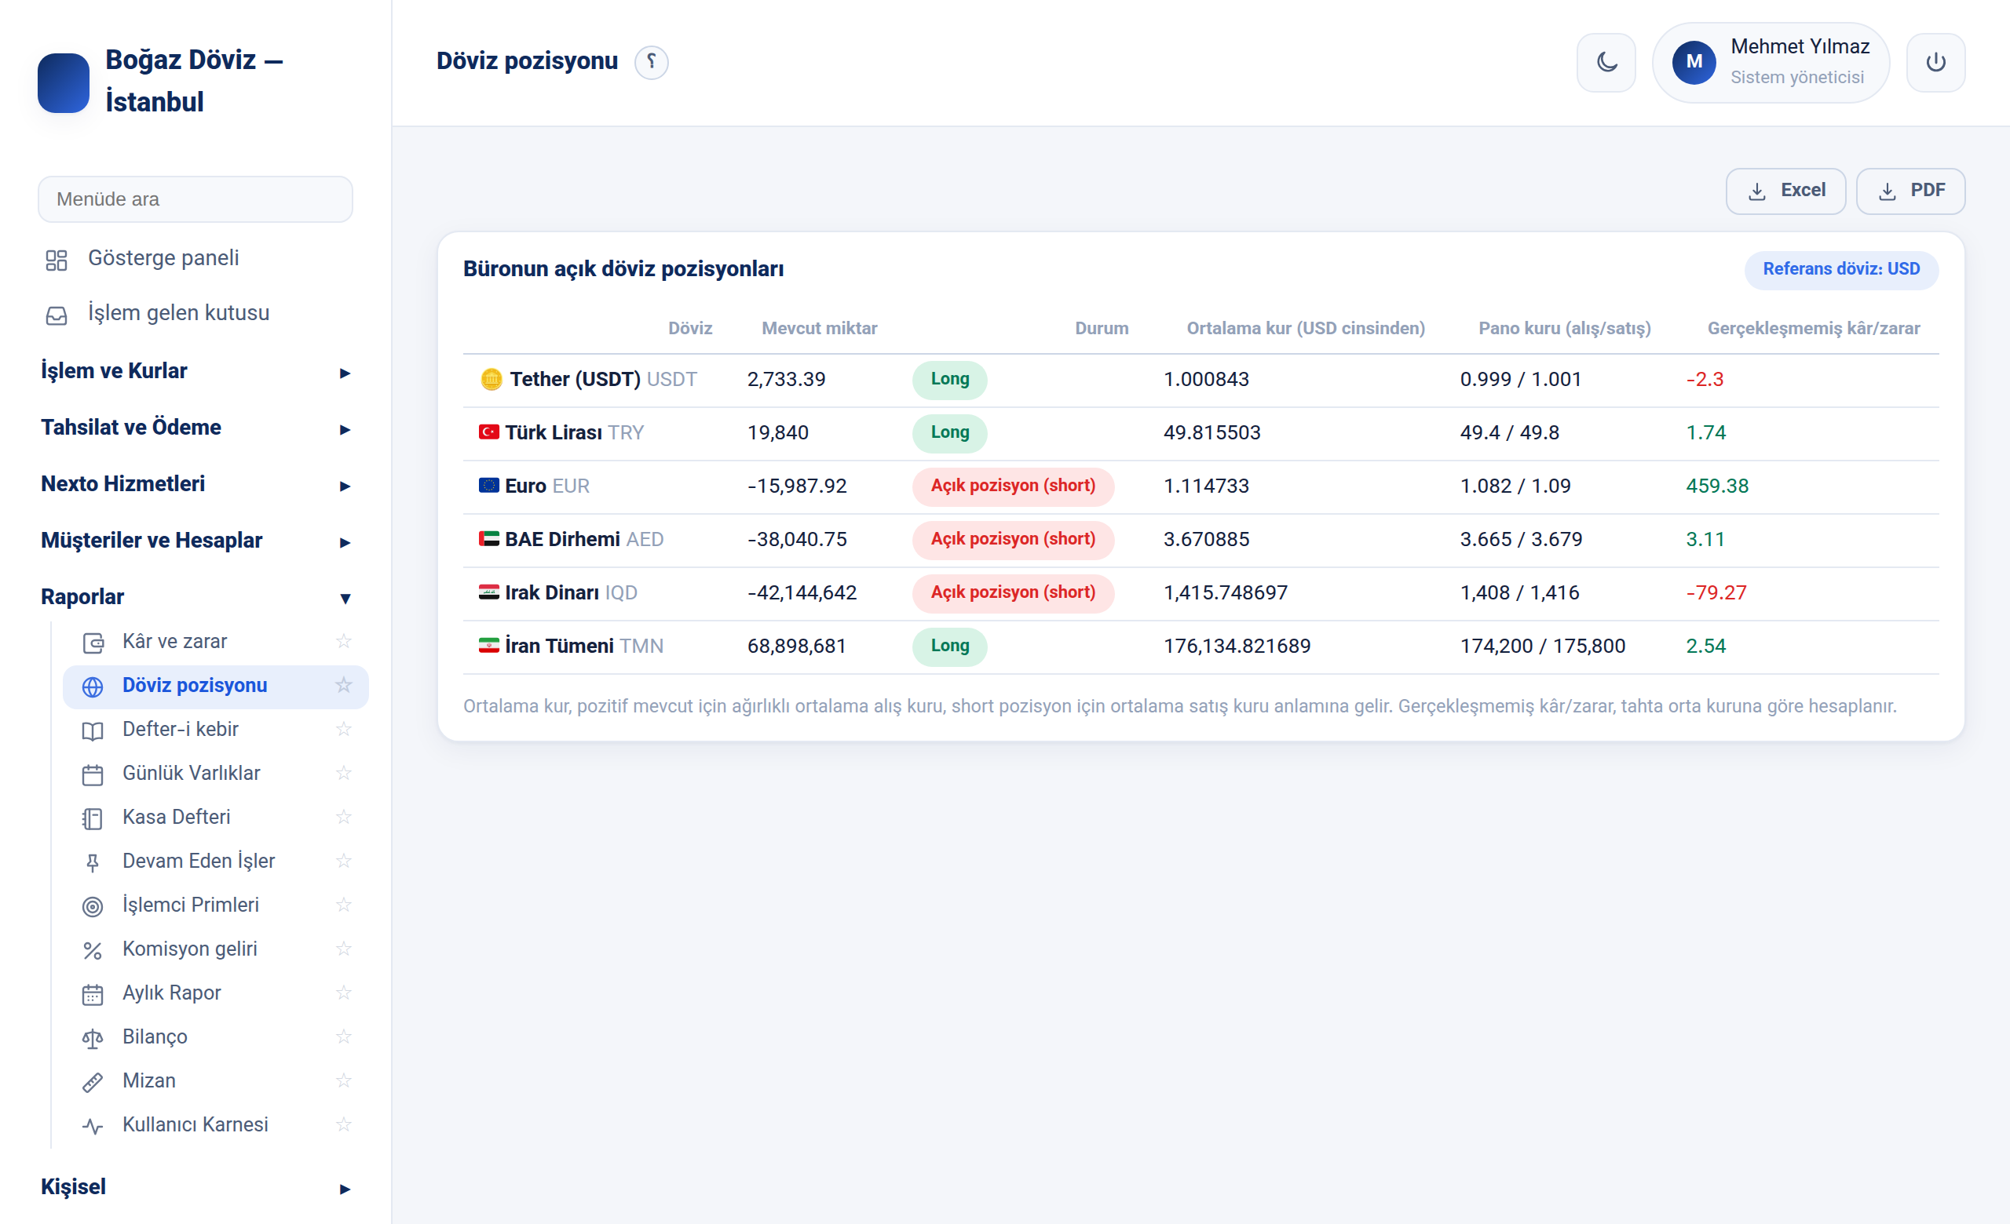Click the power logout icon
The width and height of the screenshot is (2010, 1224).
click(1935, 62)
